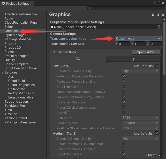The width and height of the screenshot is (166, 159).
Task: Select the desktop platform tab in Tier Settings
Action: (78, 59)
